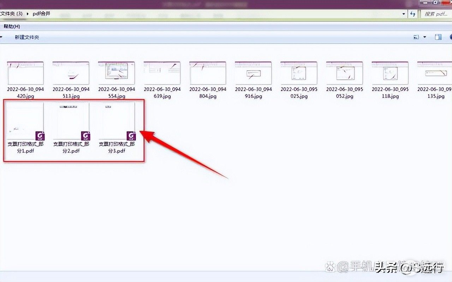Expand the address bar history dropdown
452x282 pixels.
pyautogui.click(x=404, y=14)
